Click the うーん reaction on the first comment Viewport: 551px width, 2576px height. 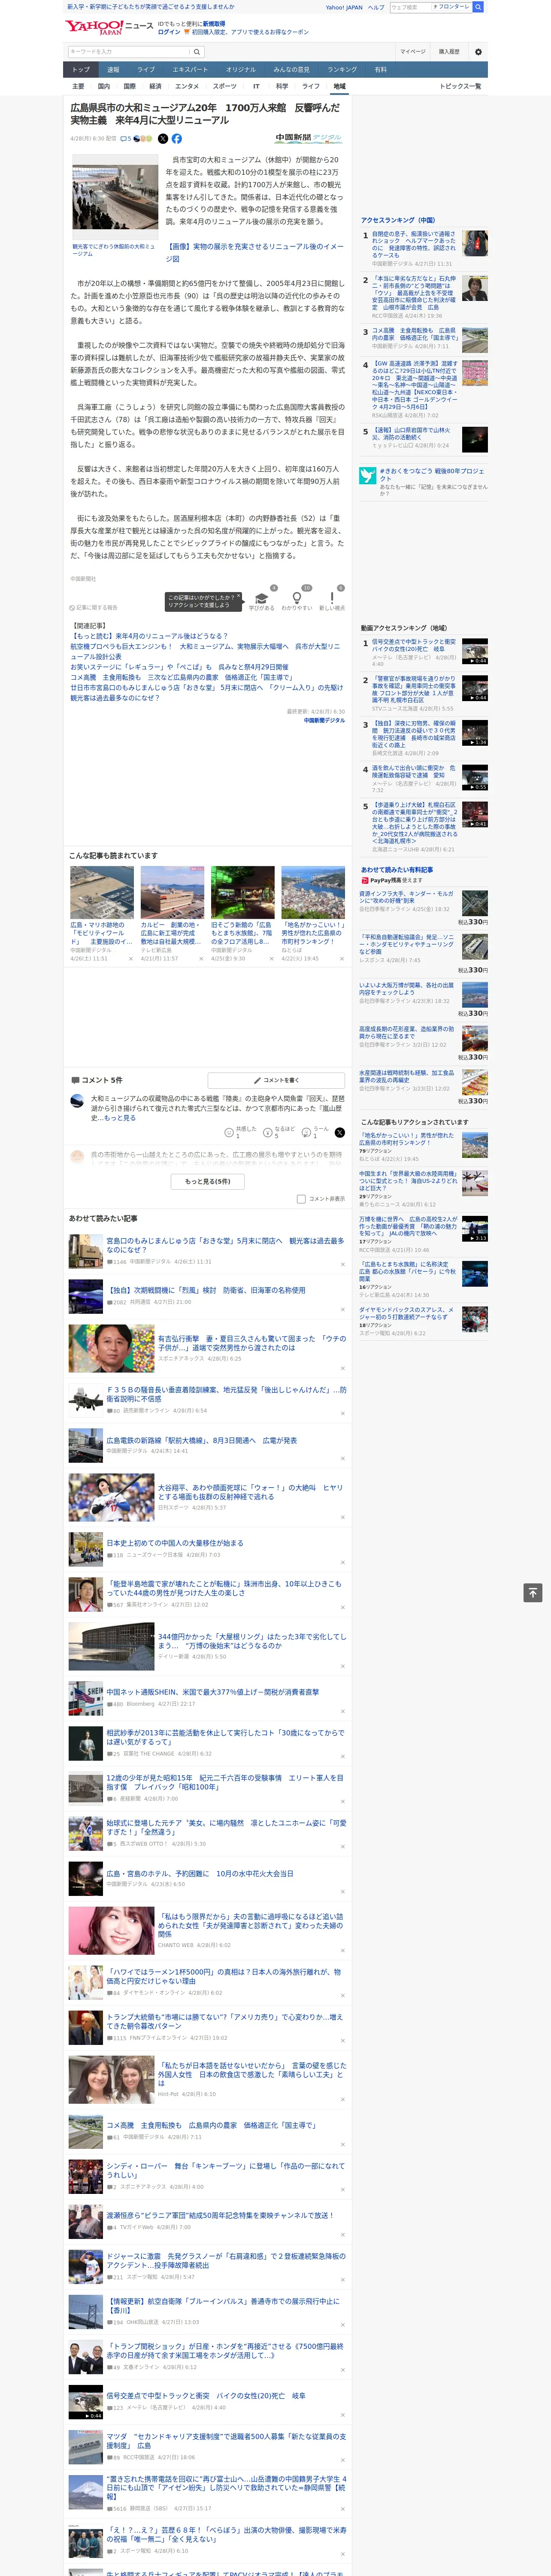tap(307, 1132)
